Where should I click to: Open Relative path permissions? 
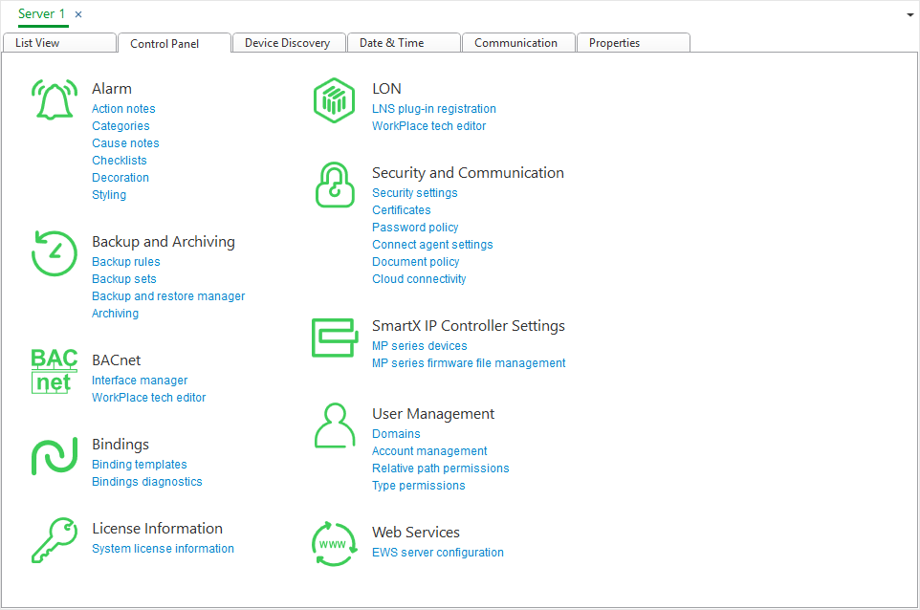pyautogui.click(x=440, y=468)
